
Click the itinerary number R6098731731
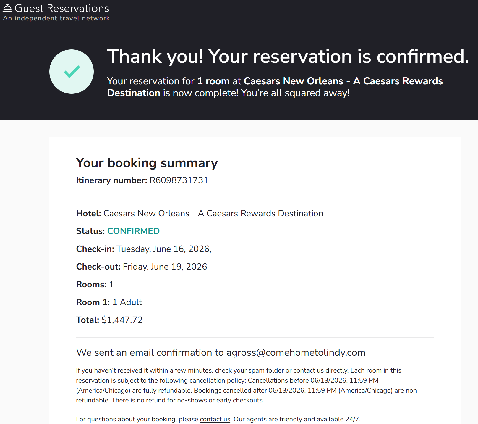(179, 180)
